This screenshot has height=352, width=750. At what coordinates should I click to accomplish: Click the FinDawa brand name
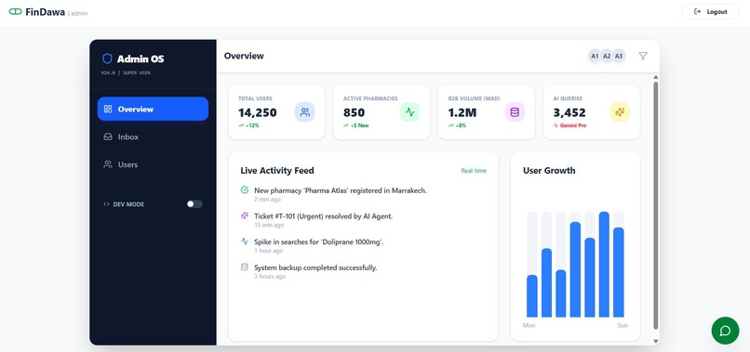(x=45, y=12)
